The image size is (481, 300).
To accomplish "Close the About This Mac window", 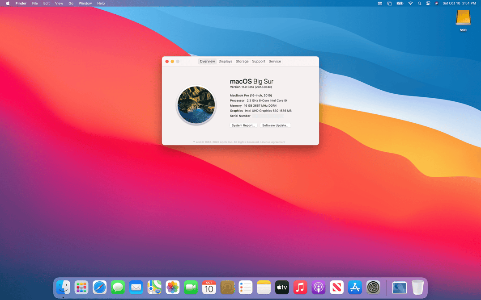I will tap(167, 62).
